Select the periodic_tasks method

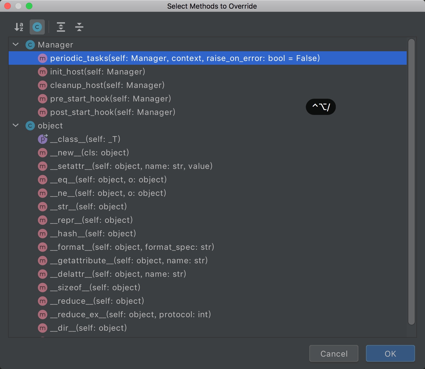[x=185, y=58]
